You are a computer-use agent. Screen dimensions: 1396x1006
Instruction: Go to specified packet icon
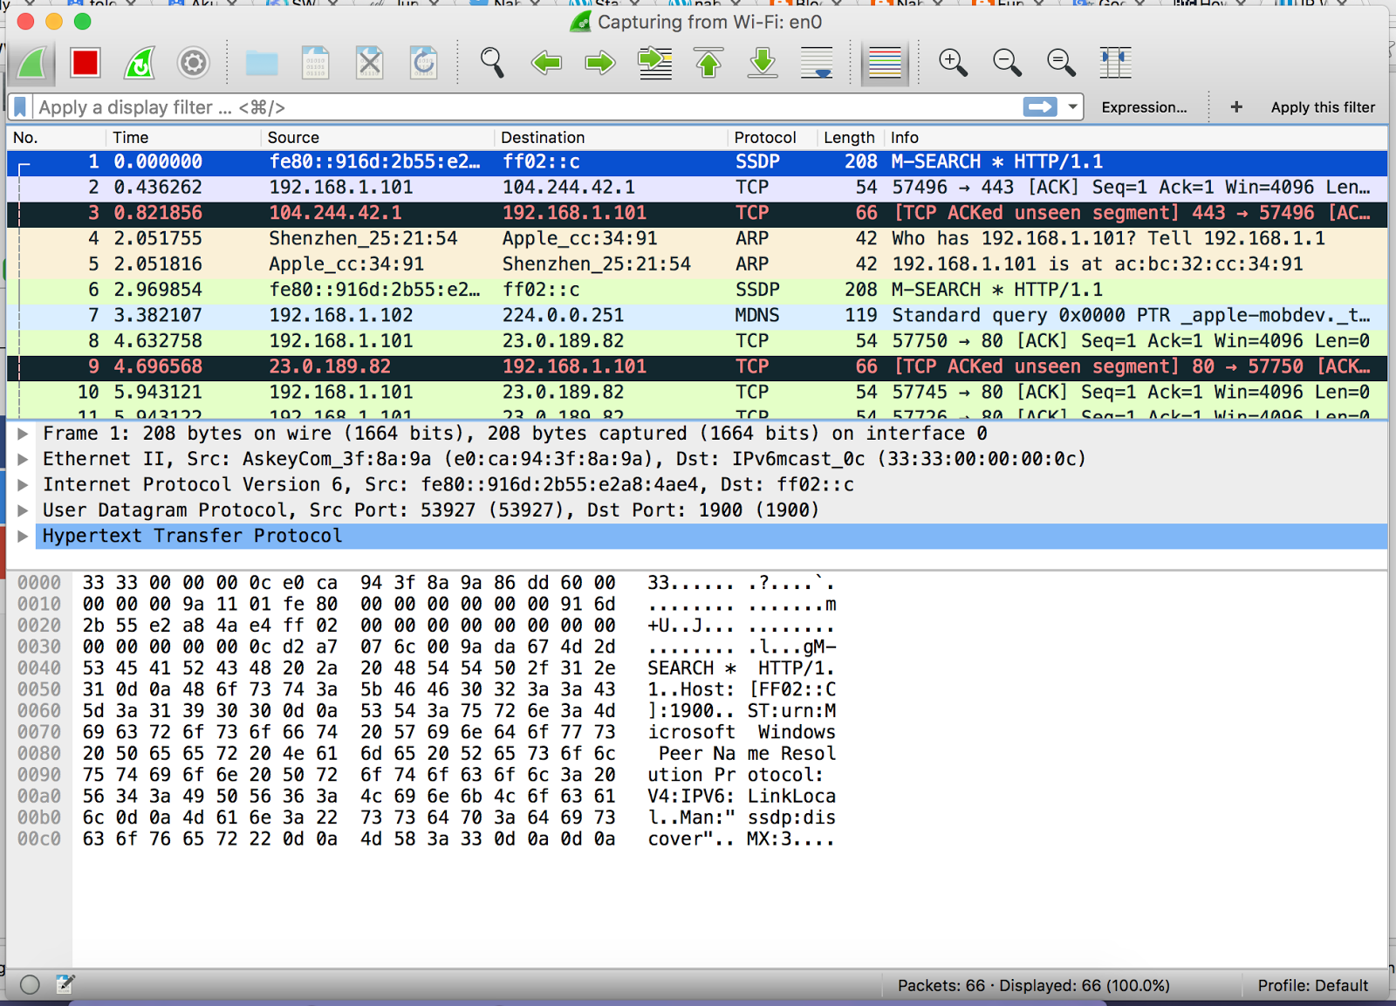[x=654, y=63]
